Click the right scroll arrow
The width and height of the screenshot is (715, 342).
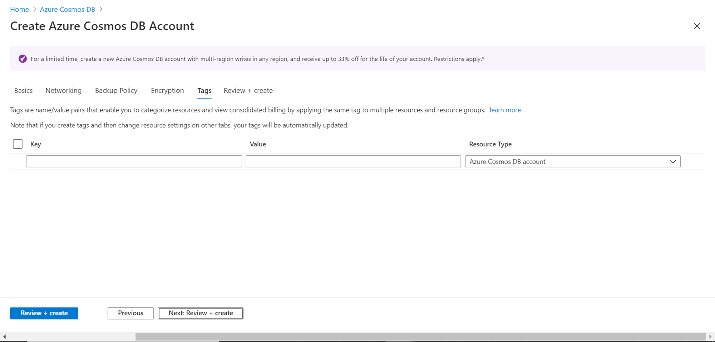710,336
